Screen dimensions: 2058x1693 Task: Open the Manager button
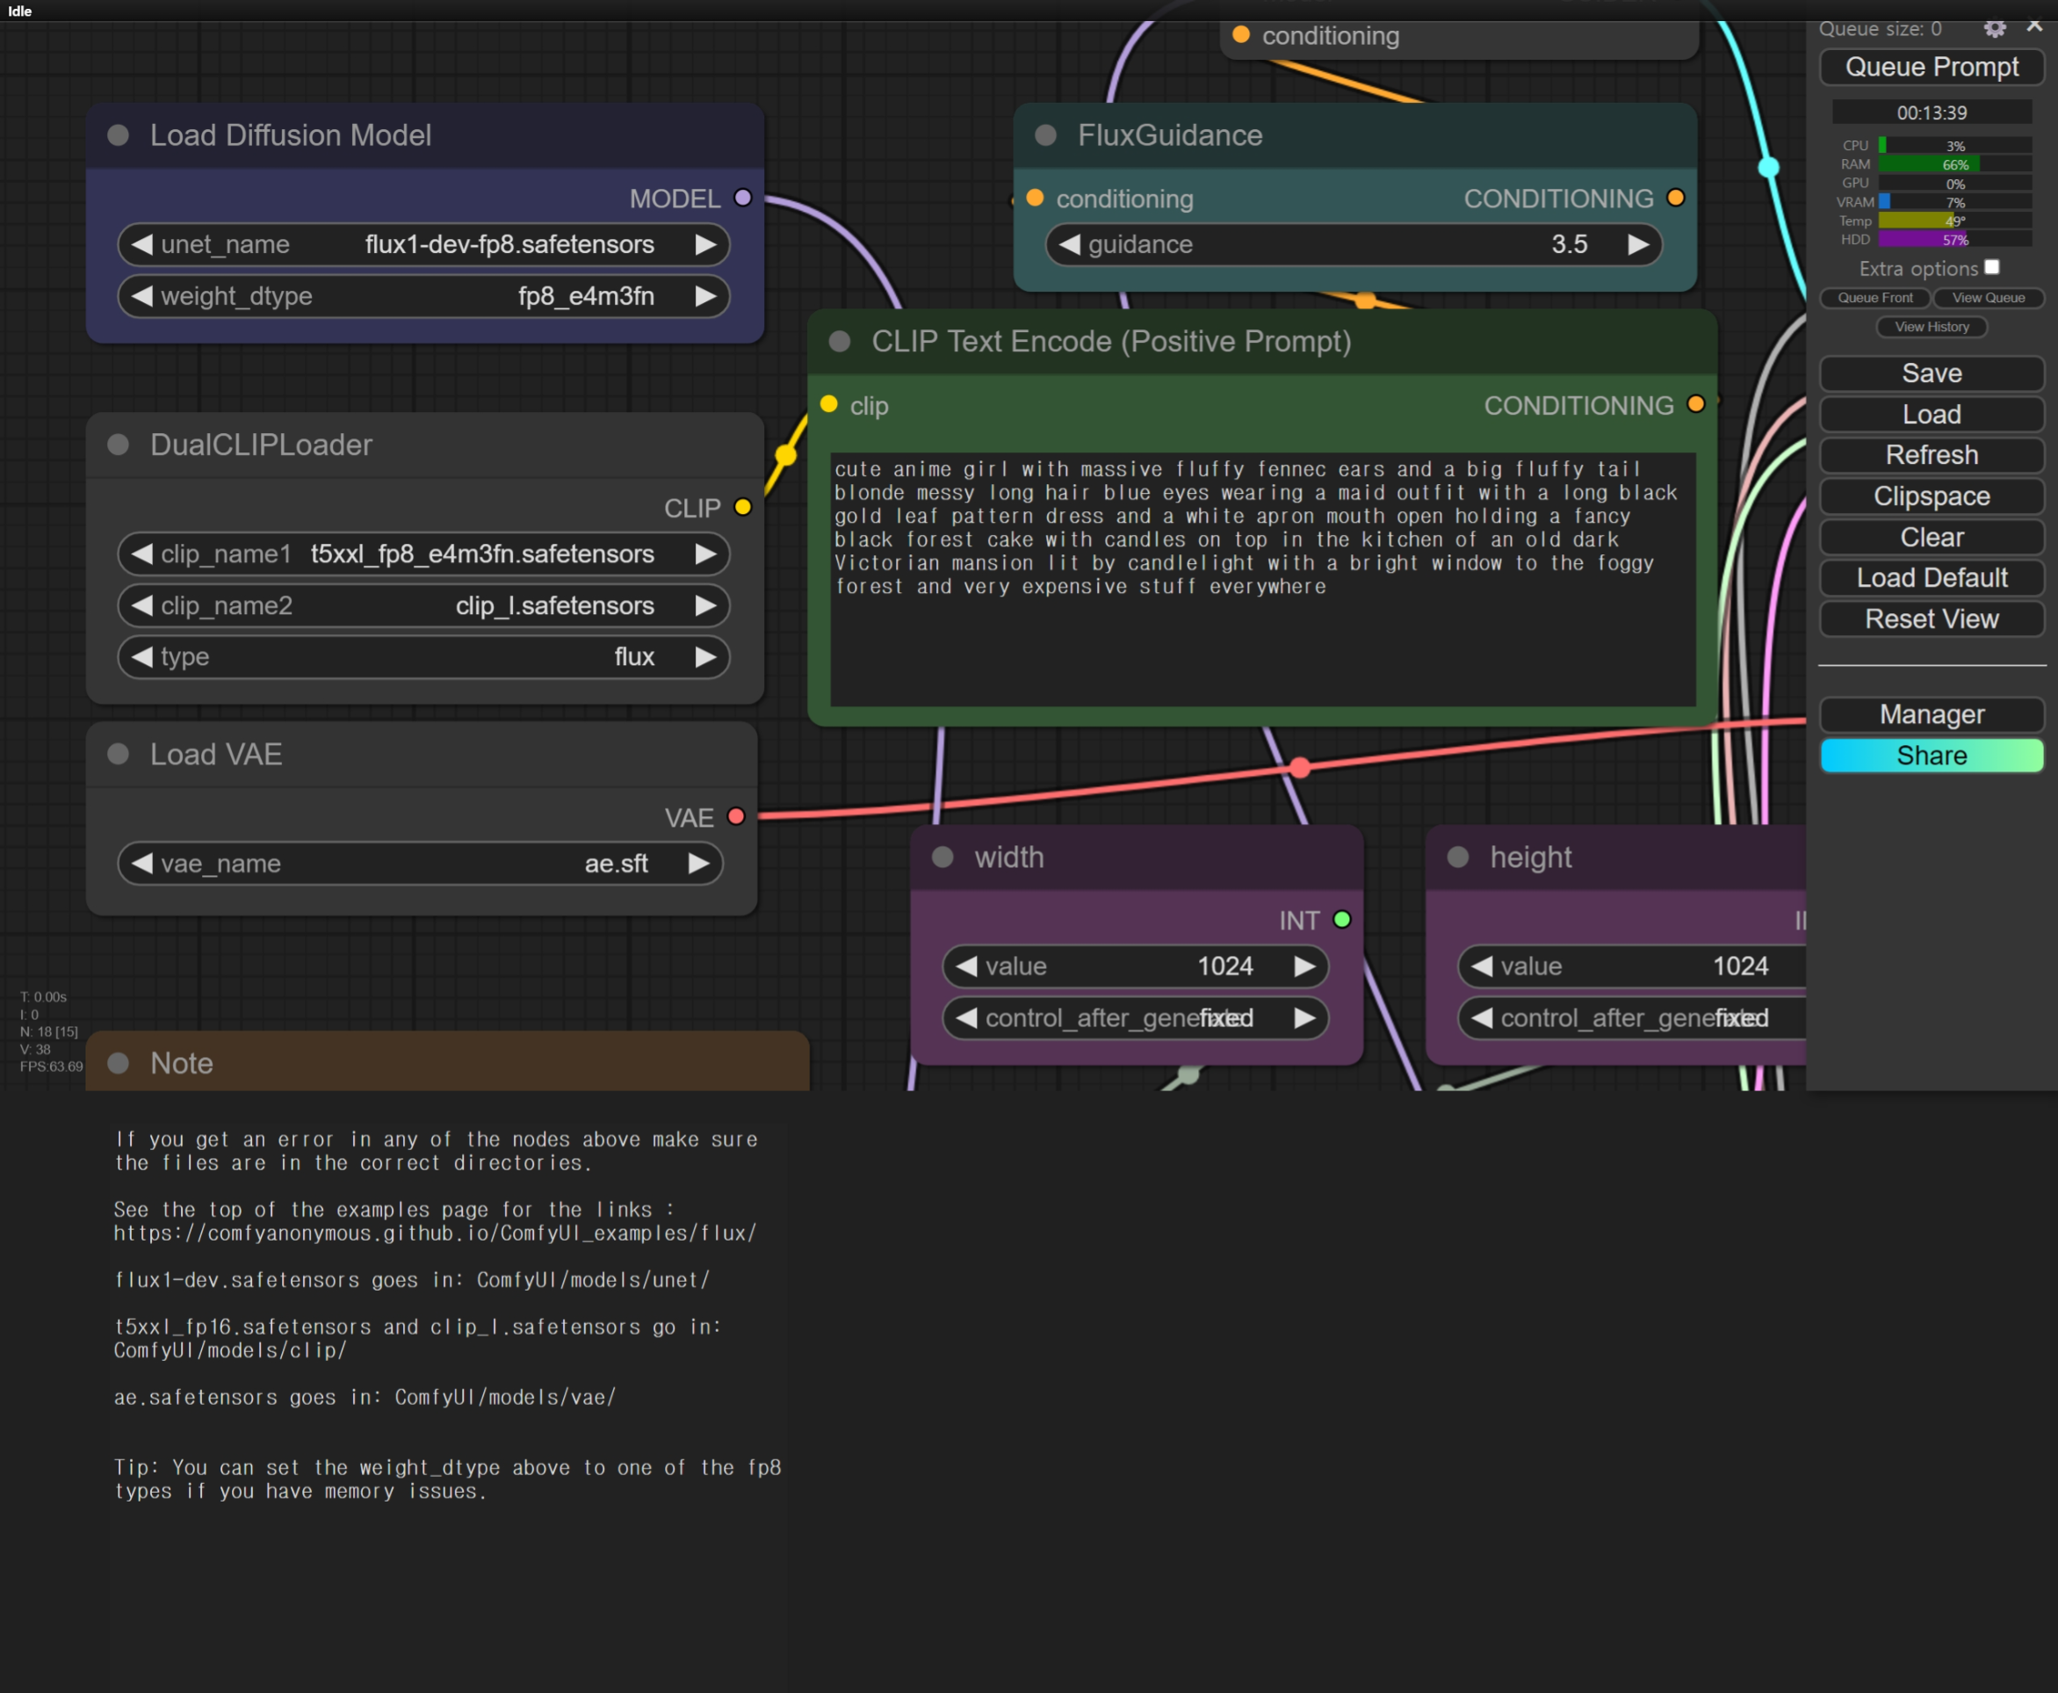[x=1932, y=715]
